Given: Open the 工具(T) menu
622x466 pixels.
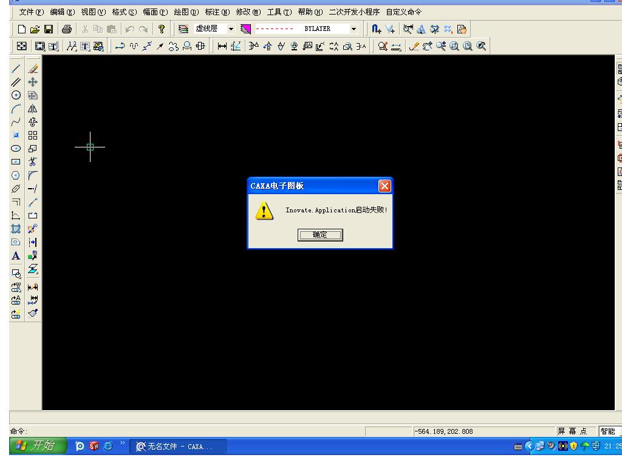Looking at the screenshot, I should (x=279, y=12).
